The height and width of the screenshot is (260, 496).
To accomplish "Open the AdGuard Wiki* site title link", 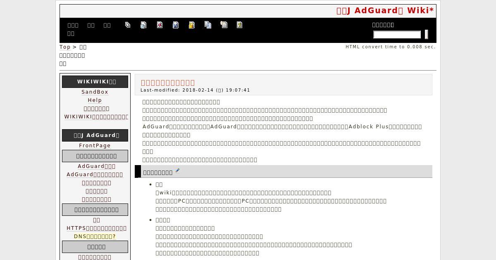I will (385, 10).
